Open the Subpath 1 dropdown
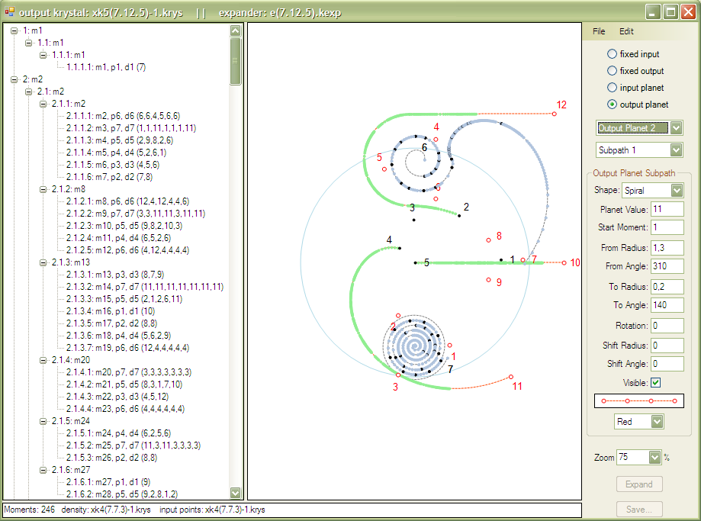 point(676,150)
